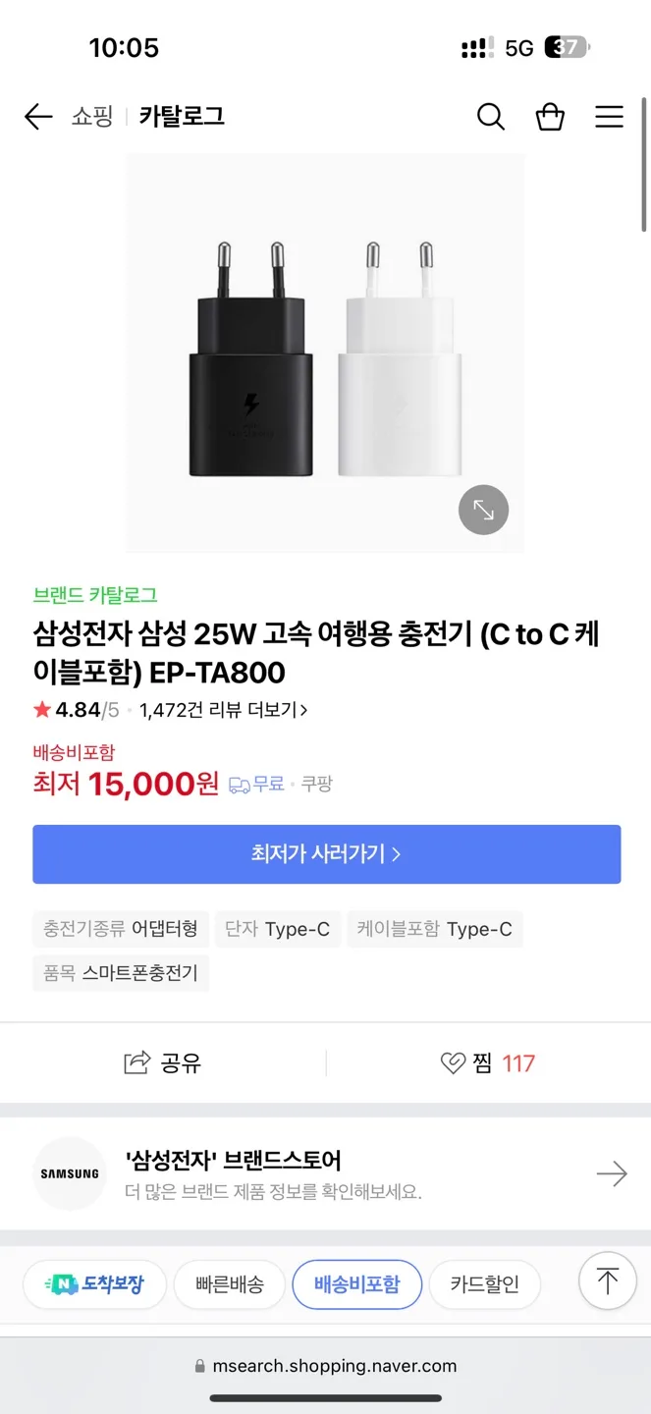Tap 최저가 사러가기 button
The width and height of the screenshot is (651, 1414).
327,854
